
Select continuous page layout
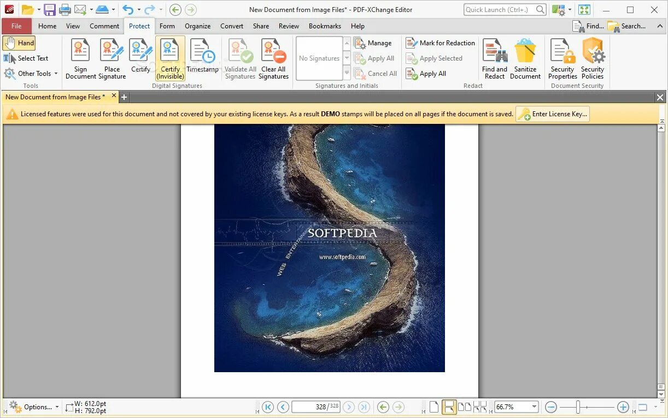coord(449,407)
